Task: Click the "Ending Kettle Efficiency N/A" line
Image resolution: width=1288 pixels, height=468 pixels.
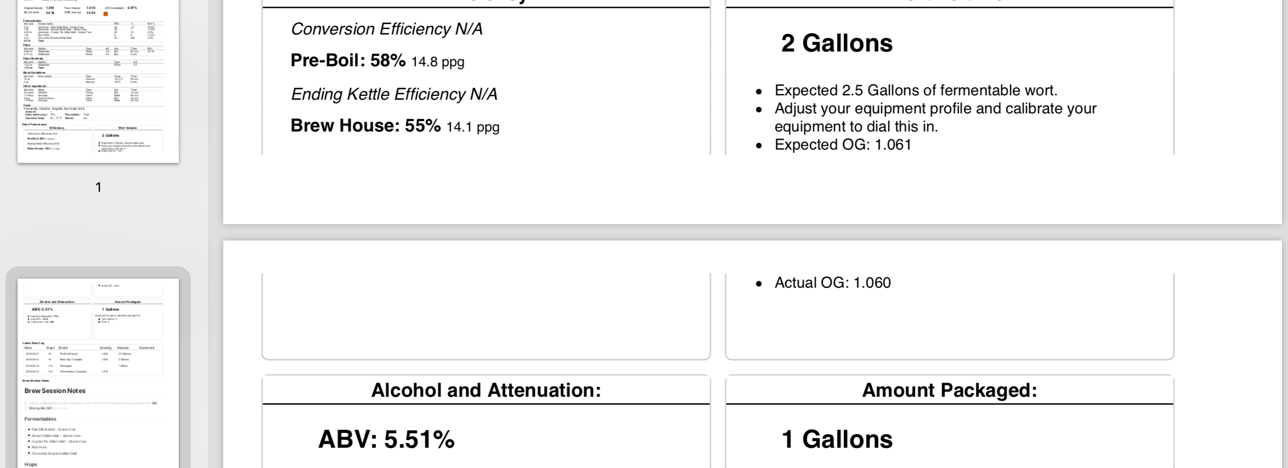Action: pos(394,94)
